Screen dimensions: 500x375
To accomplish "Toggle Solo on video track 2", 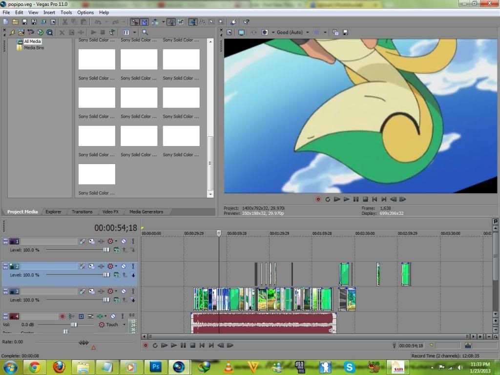I will pyautogui.click(x=133, y=266).
